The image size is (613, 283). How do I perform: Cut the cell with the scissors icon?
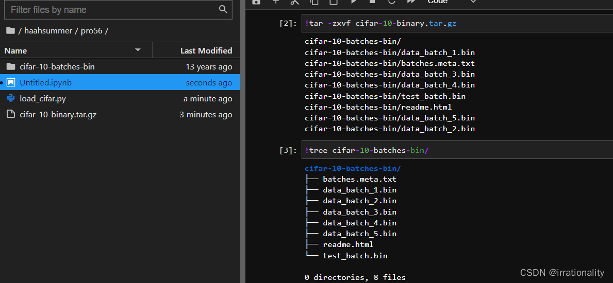[x=295, y=2]
